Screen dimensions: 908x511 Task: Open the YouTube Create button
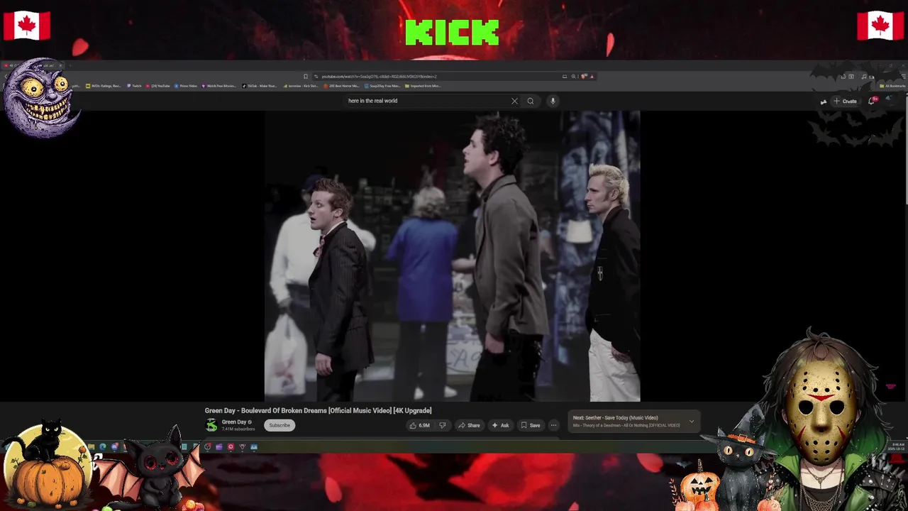tap(845, 101)
